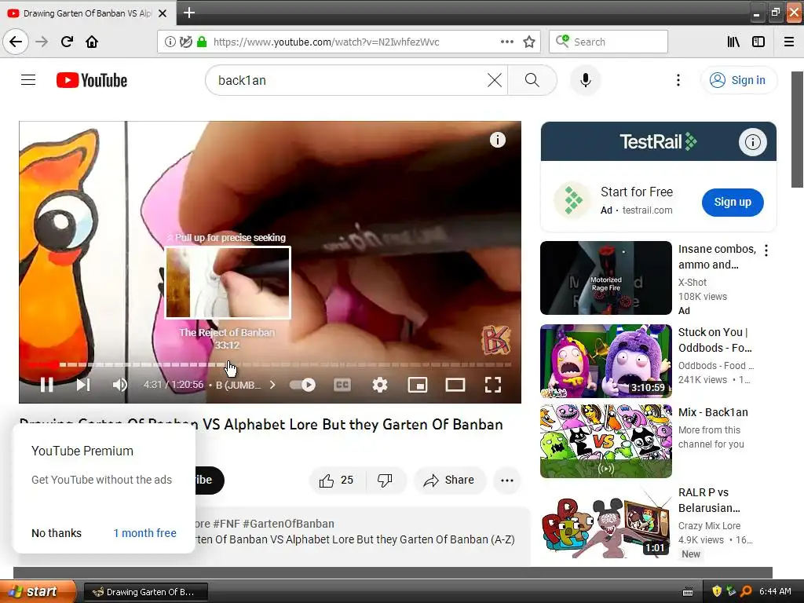Click the video progress bar at hover point
Viewport: 804px width, 603px height.
[x=228, y=364]
